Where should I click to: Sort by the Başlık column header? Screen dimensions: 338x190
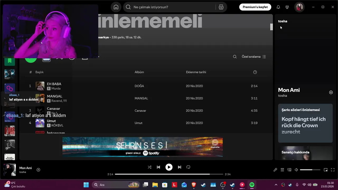39,72
